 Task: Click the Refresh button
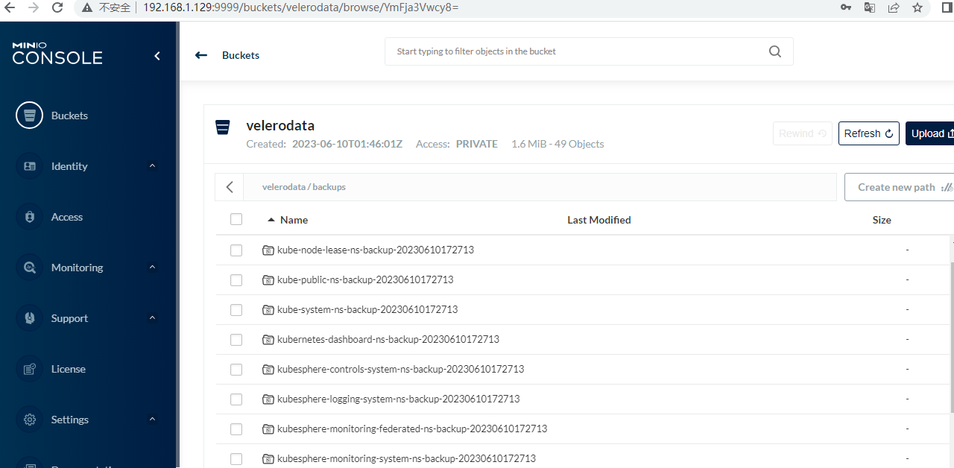[x=868, y=133]
